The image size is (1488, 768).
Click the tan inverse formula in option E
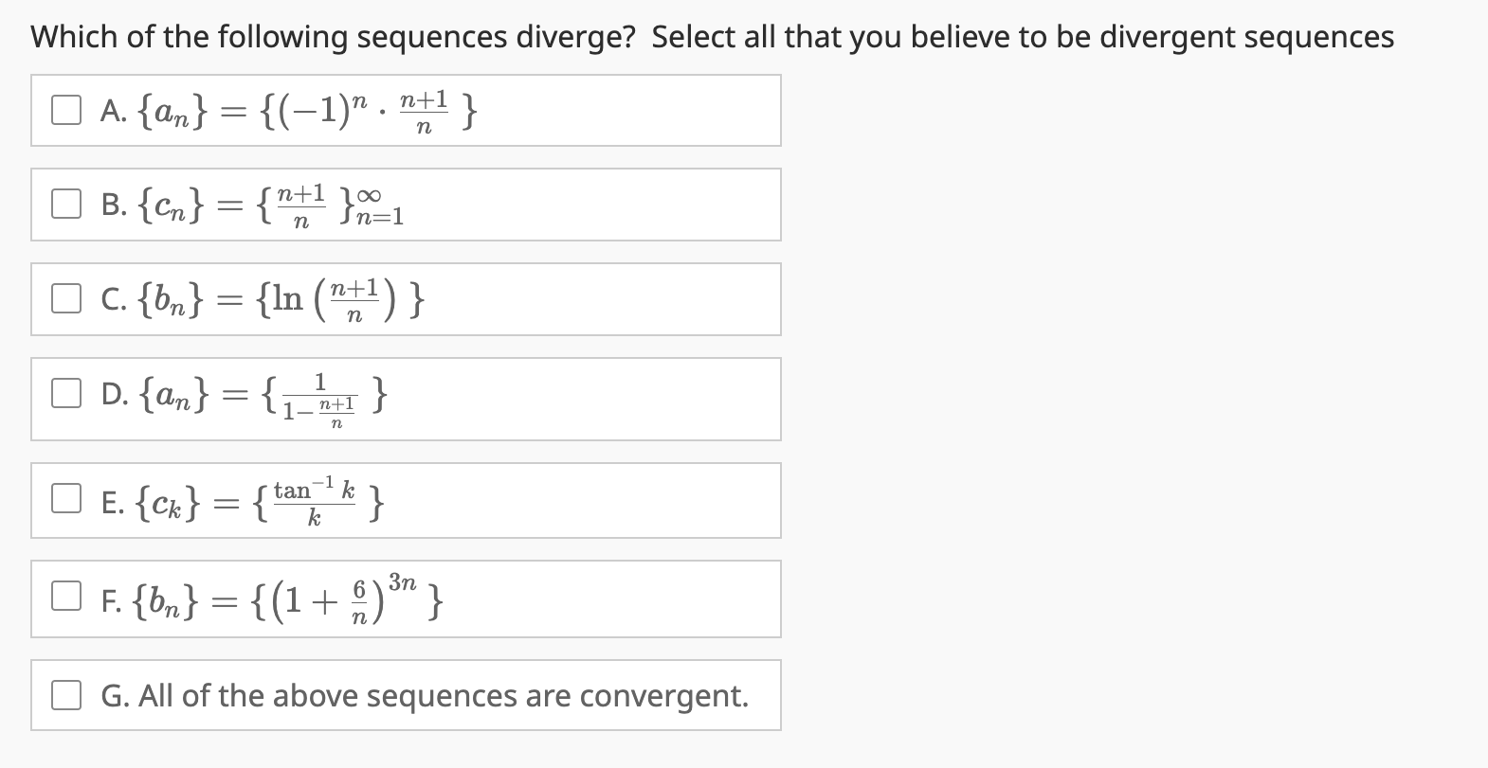pyautogui.click(x=313, y=500)
